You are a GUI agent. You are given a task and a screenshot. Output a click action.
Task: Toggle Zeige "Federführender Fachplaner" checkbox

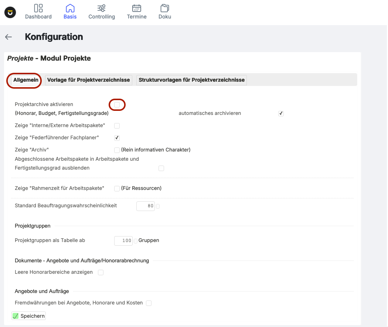[x=117, y=138]
